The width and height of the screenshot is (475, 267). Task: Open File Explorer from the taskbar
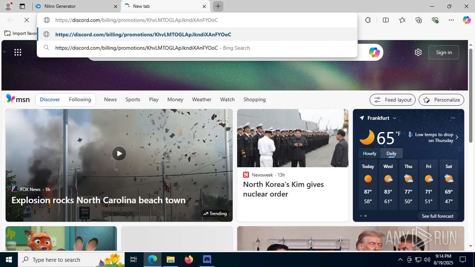pos(171,260)
